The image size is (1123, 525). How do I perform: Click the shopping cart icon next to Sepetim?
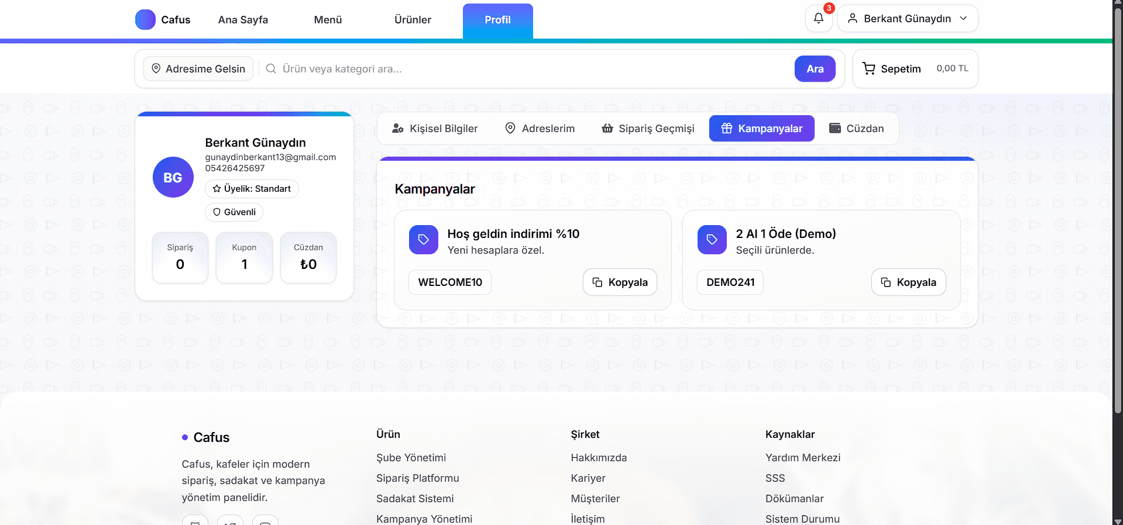coord(869,69)
